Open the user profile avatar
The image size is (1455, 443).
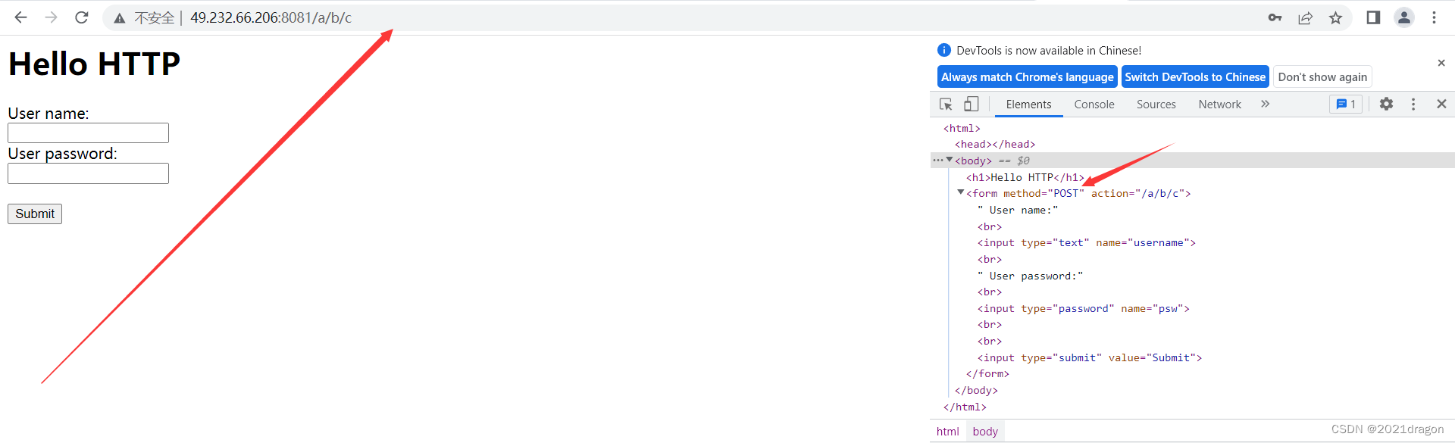click(1404, 17)
